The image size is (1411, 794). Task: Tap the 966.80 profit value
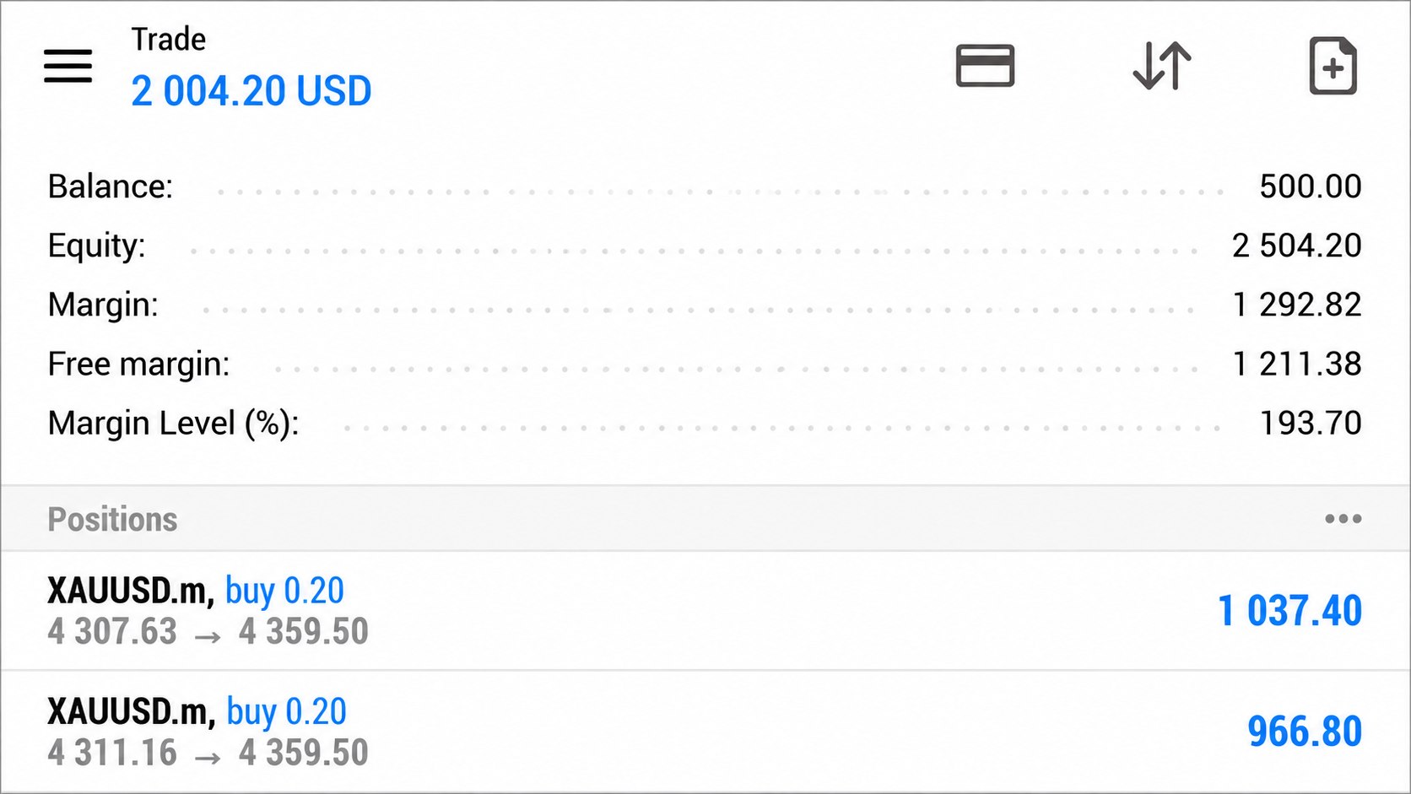point(1305,732)
